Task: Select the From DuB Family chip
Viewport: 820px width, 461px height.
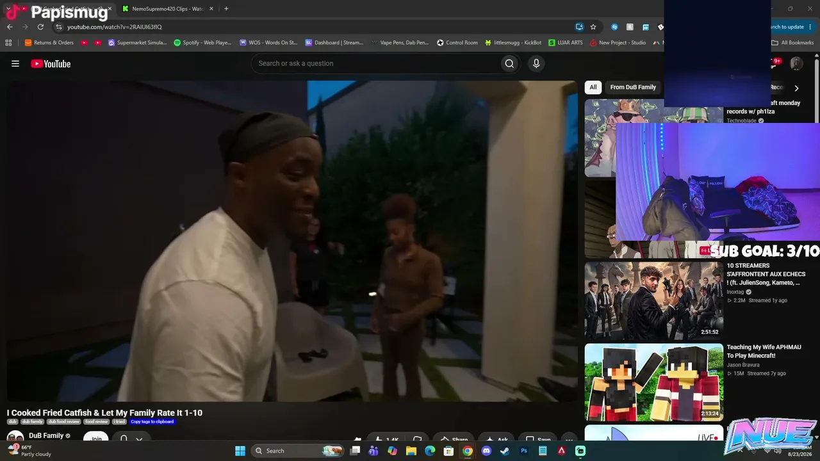Action: tap(633, 87)
